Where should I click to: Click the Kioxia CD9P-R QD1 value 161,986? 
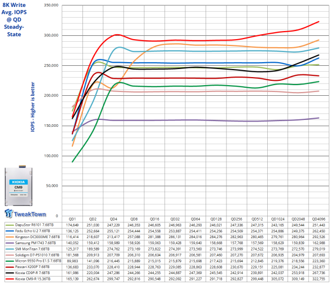point(72,273)
